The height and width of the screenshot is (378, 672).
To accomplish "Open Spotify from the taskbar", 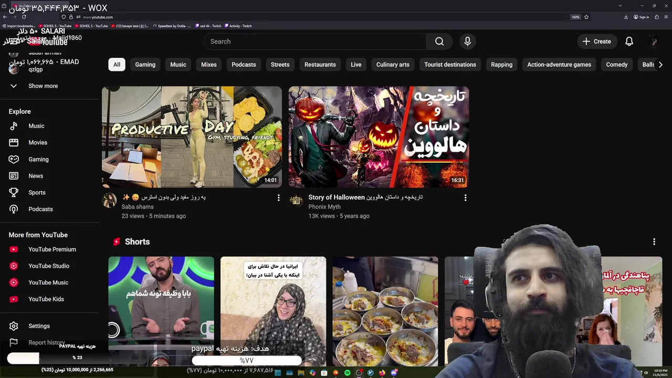I will [x=347, y=373].
